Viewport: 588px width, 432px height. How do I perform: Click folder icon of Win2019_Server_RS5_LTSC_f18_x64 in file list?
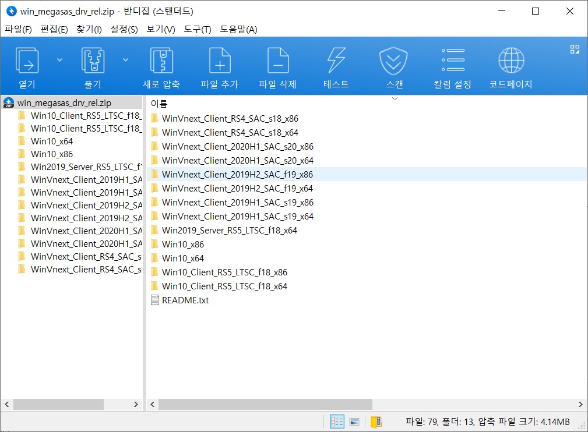(154, 231)
